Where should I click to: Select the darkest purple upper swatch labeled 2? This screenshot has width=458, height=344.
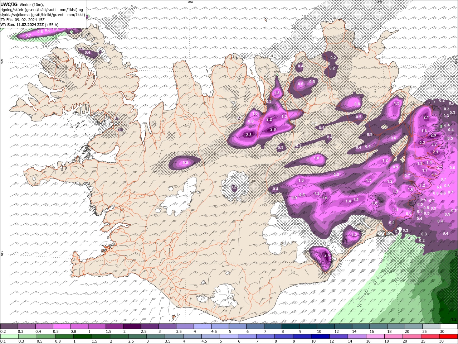point(132,326)
